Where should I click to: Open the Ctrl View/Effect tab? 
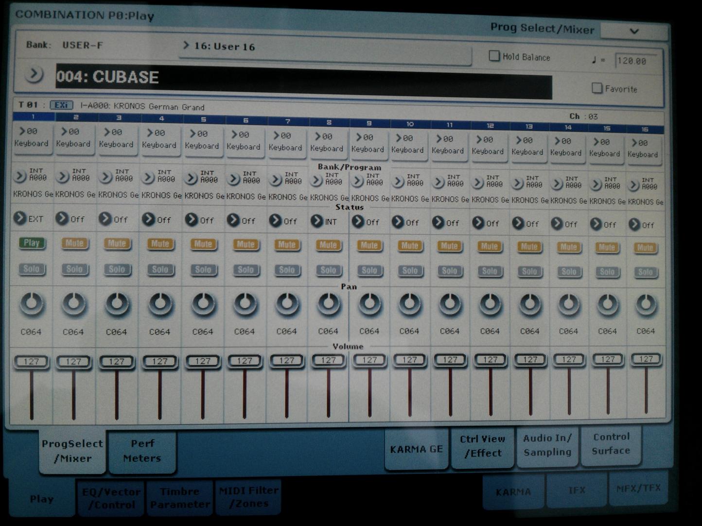tap(482, 446)
